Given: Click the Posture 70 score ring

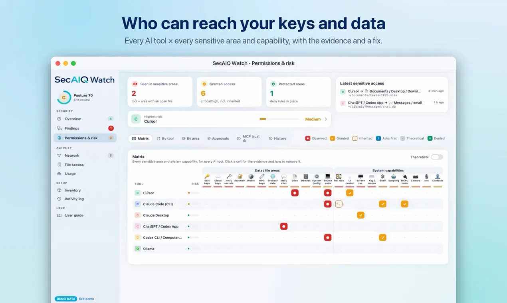Looking at the screenshot, I should [64, 97].
